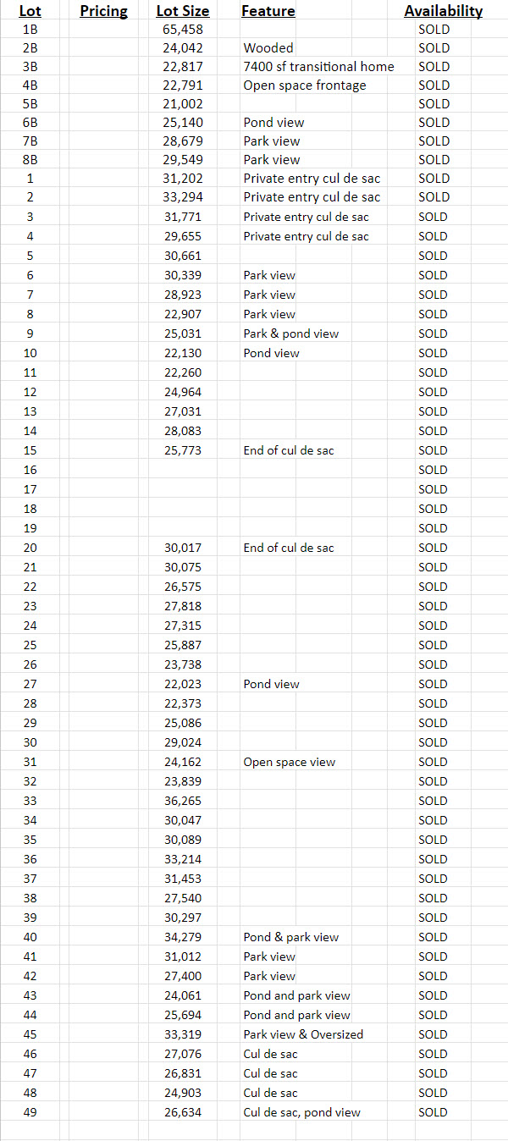Click the Cul de sac, pond view cell

[301, 1112]
